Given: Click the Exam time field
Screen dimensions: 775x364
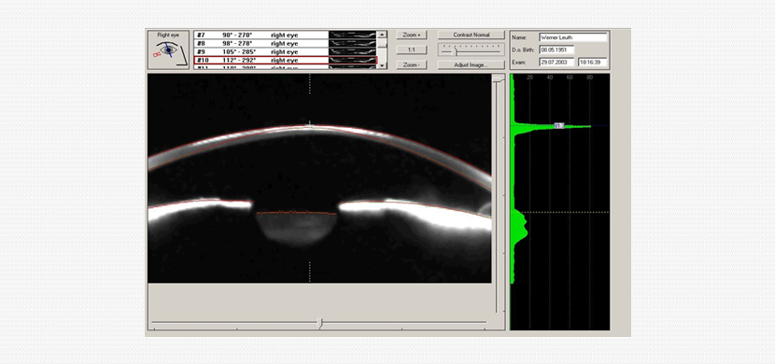Looking at the screenshot, I should pyautogui.click(x=593, y=63).
